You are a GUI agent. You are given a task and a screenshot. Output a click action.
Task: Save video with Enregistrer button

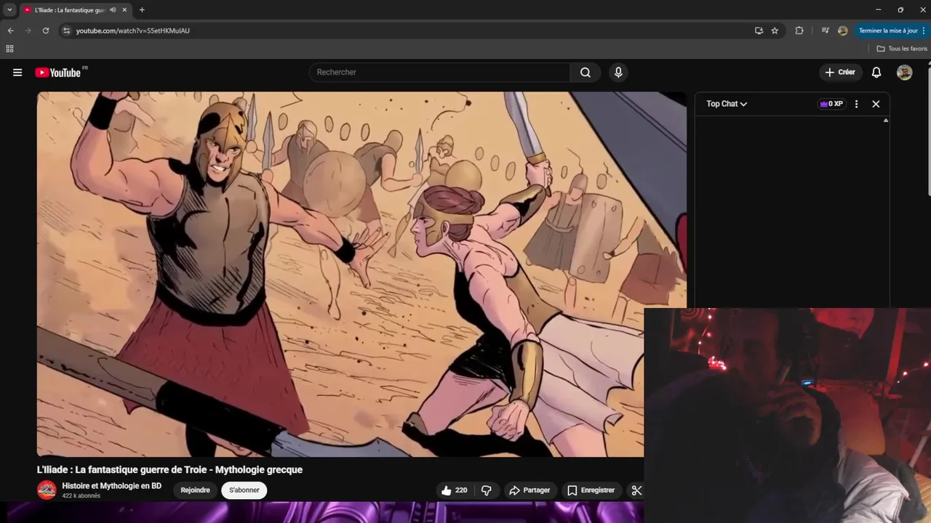tap(591, 490)
